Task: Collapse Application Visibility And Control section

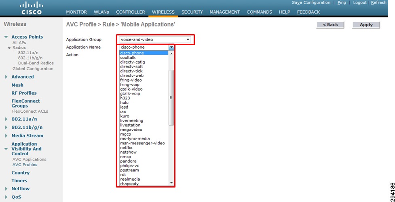Action: pos(6,149)
